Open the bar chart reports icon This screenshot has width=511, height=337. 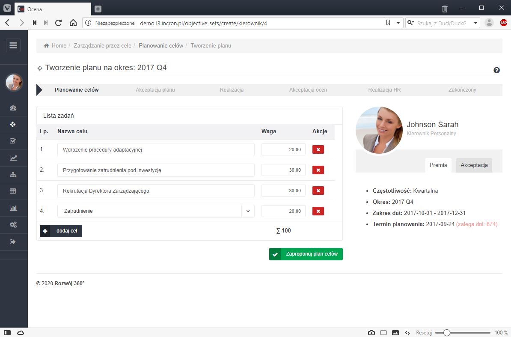coord(13,208)
